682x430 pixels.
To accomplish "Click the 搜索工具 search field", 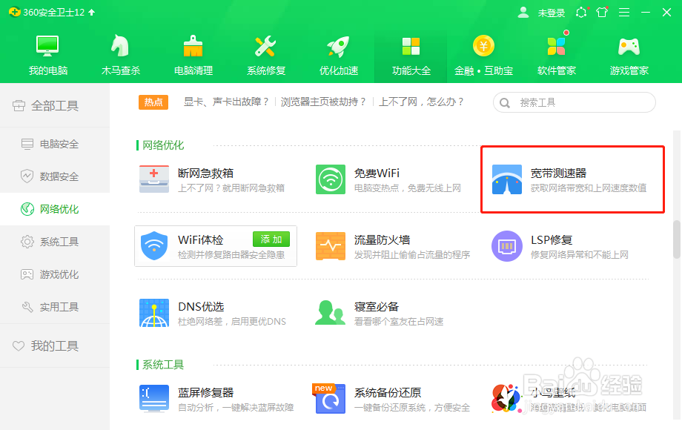I will [x=571, y=102].
